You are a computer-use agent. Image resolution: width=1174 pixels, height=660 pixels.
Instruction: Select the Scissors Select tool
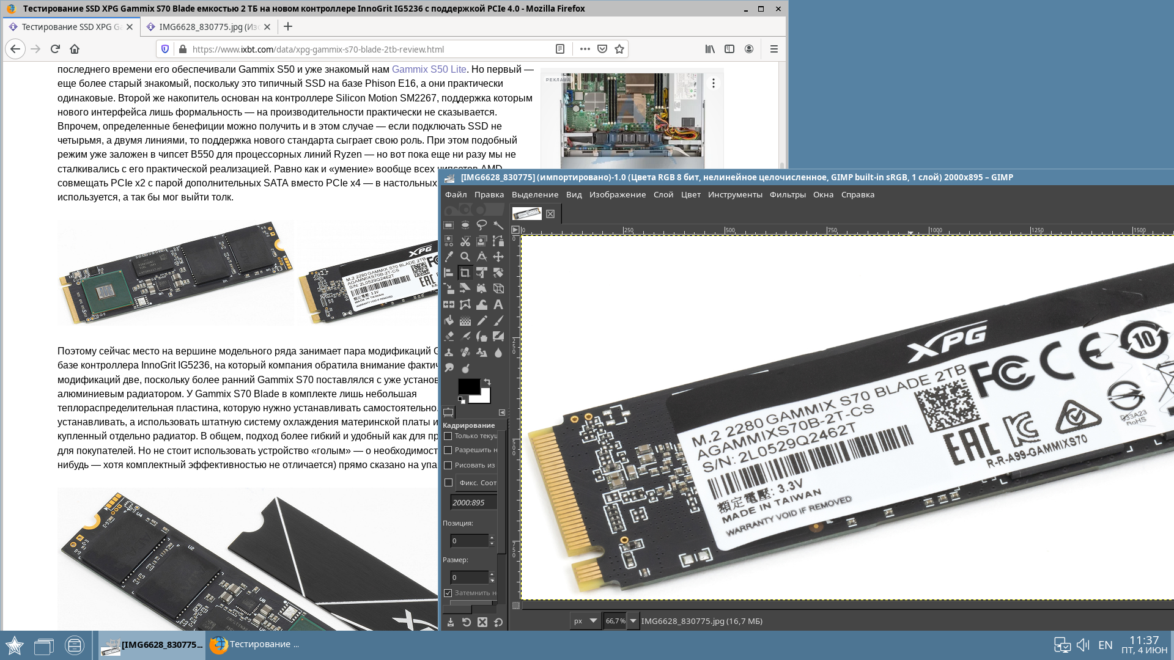465,241
